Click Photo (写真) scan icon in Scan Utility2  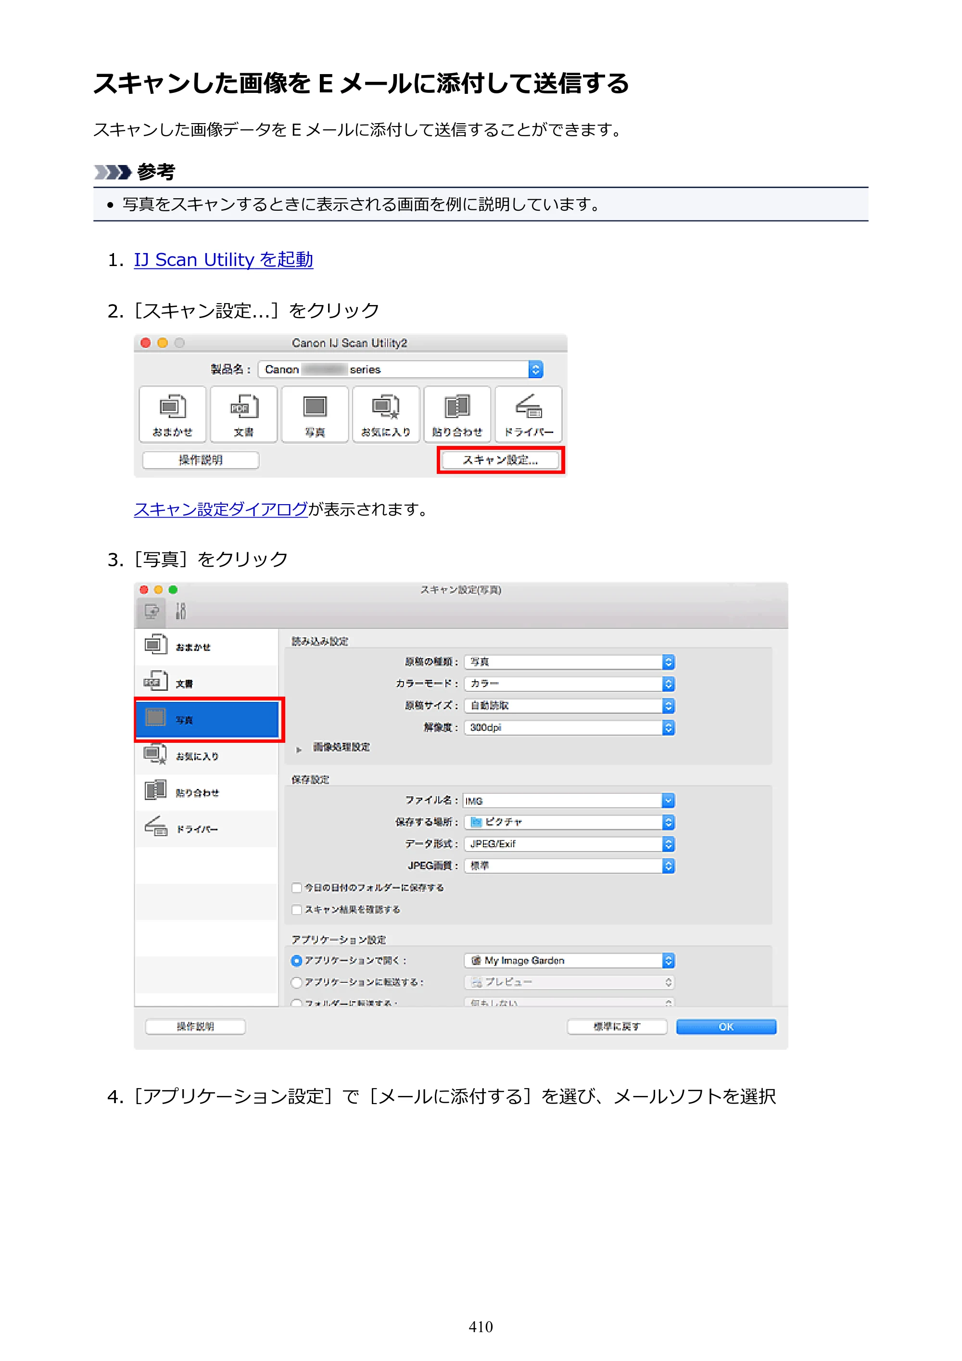(315, 414)
